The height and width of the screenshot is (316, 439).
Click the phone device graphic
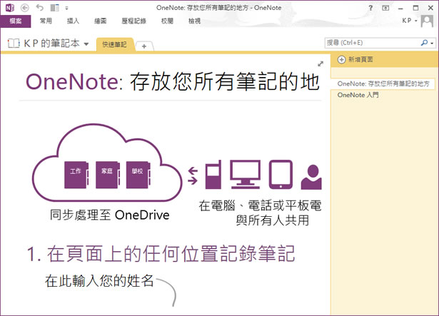[x=213, y=174]
